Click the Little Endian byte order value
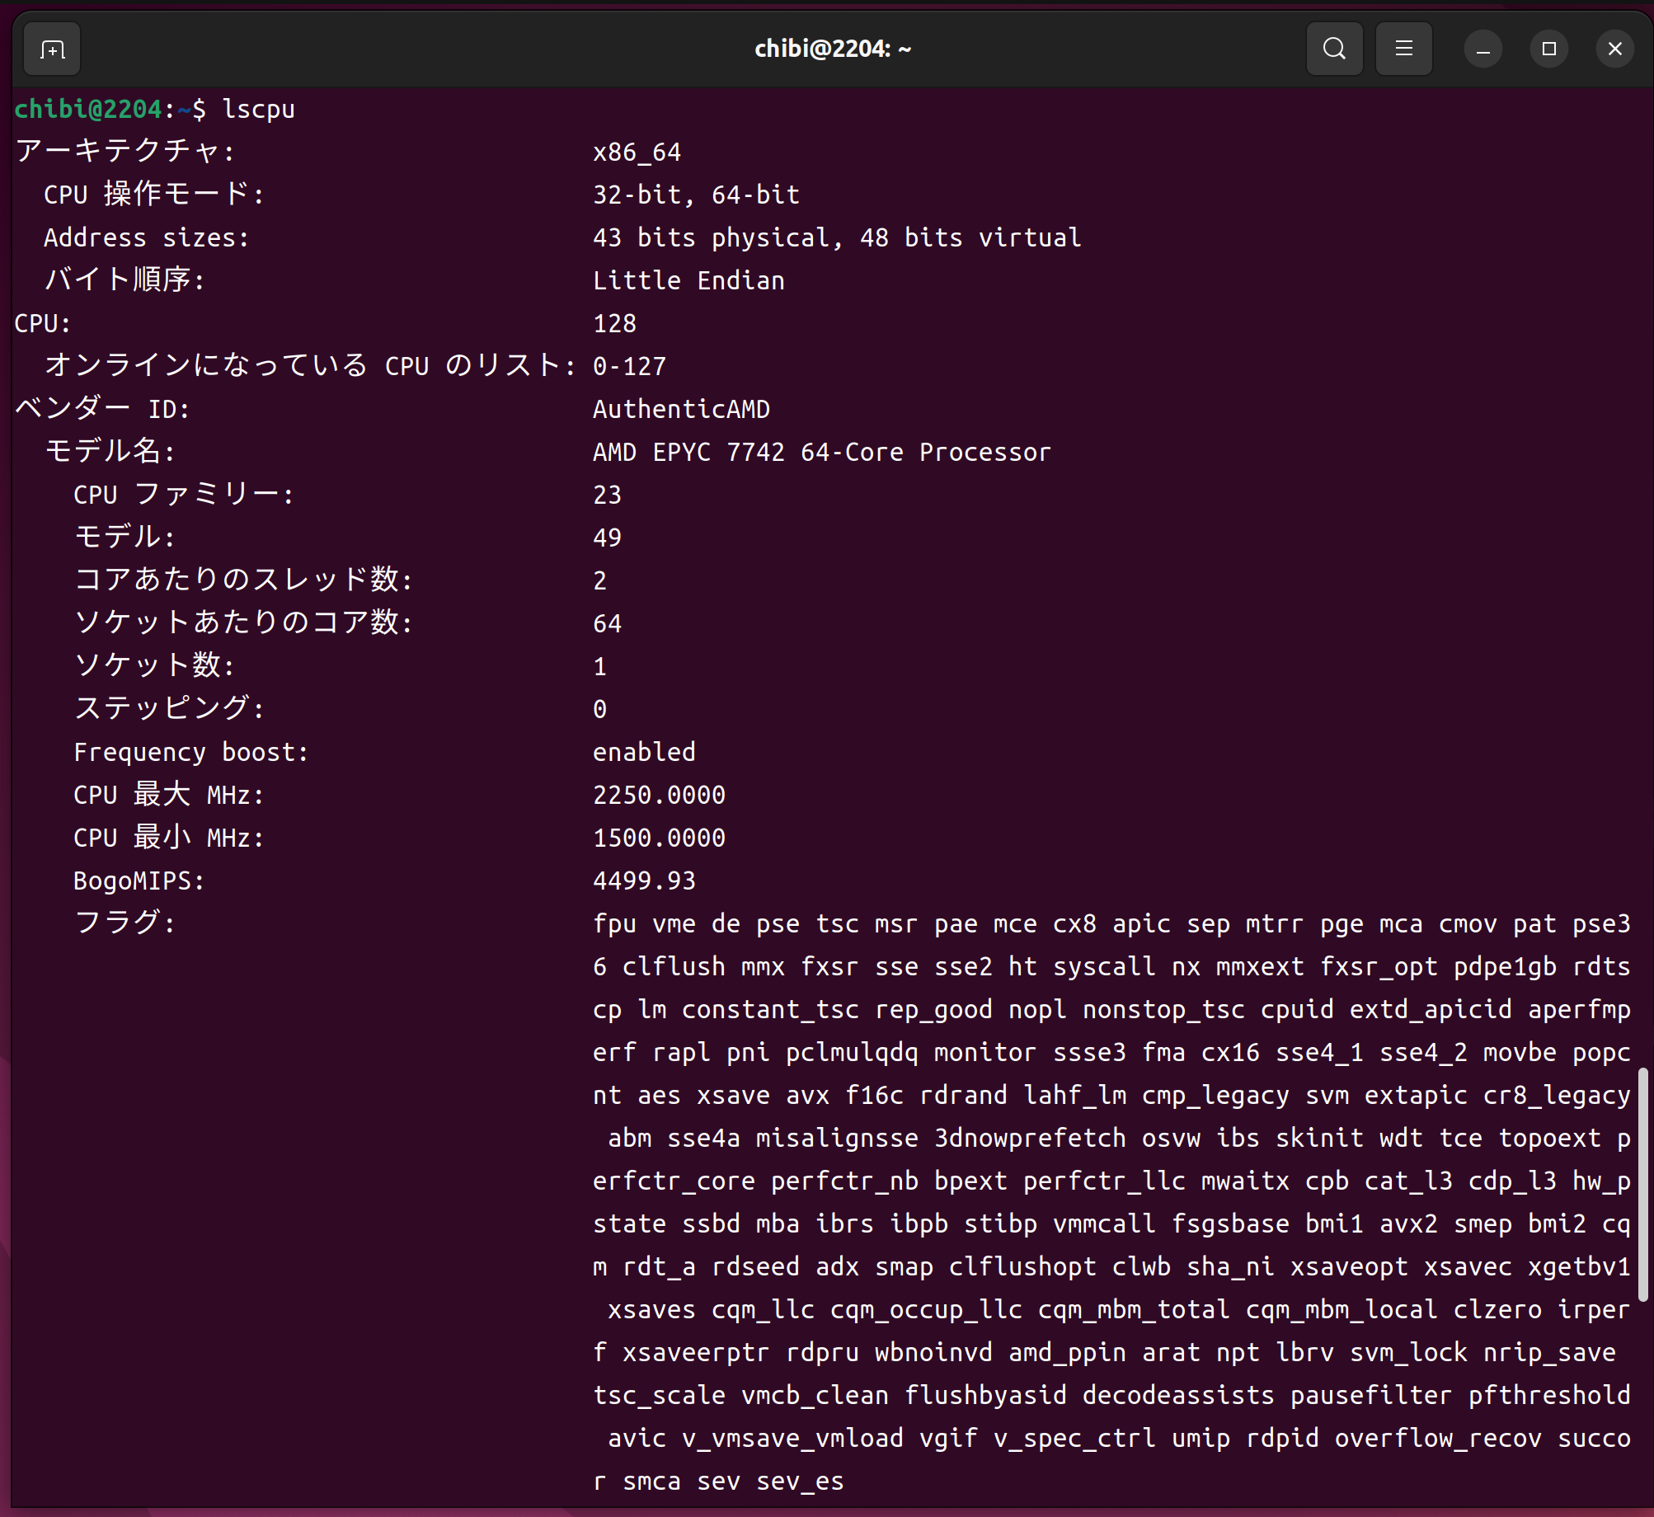The width and height of the screenshot is (1654, 1517). [x=688, y=281]
